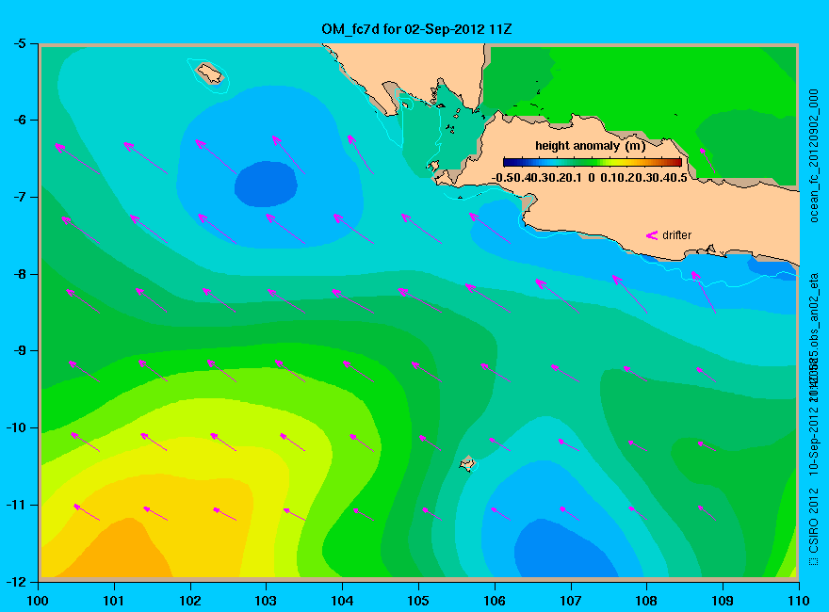The height and width of the screenshot is (612, 829).
Task: Click the y-axis tick label -7
Action: [20, 197]
